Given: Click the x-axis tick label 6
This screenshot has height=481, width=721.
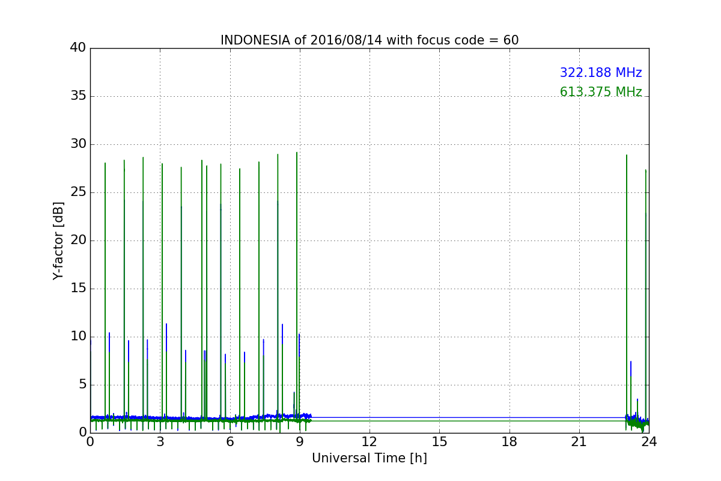Looking at the screenshot, I should [x=230, y=442].
